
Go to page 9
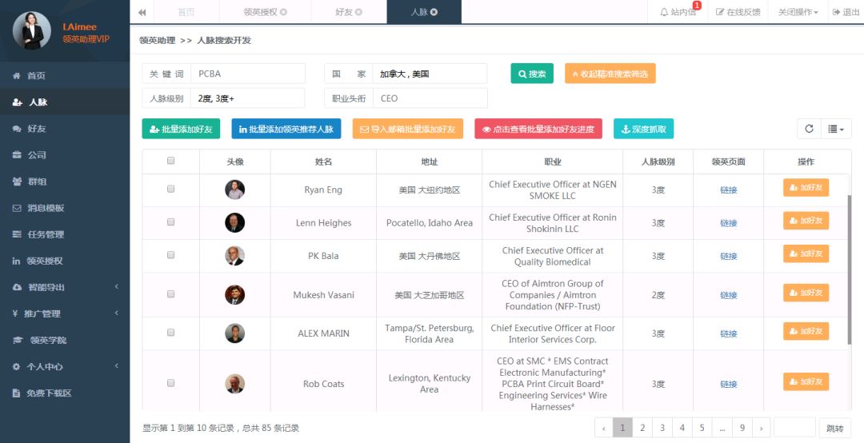742,428
